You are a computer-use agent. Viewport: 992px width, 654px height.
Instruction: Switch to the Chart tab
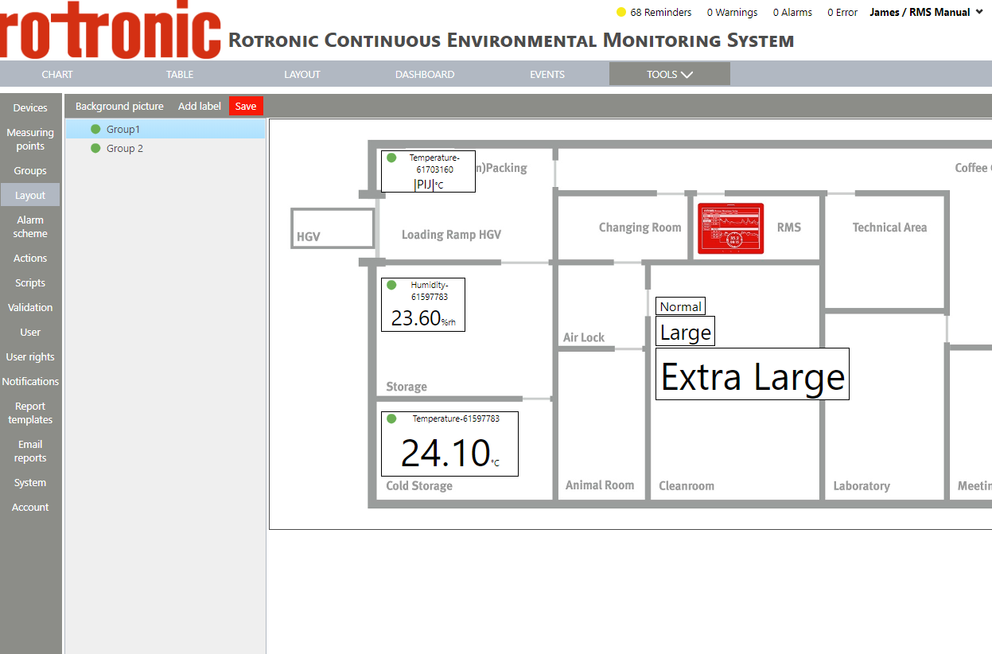[57, 74]
